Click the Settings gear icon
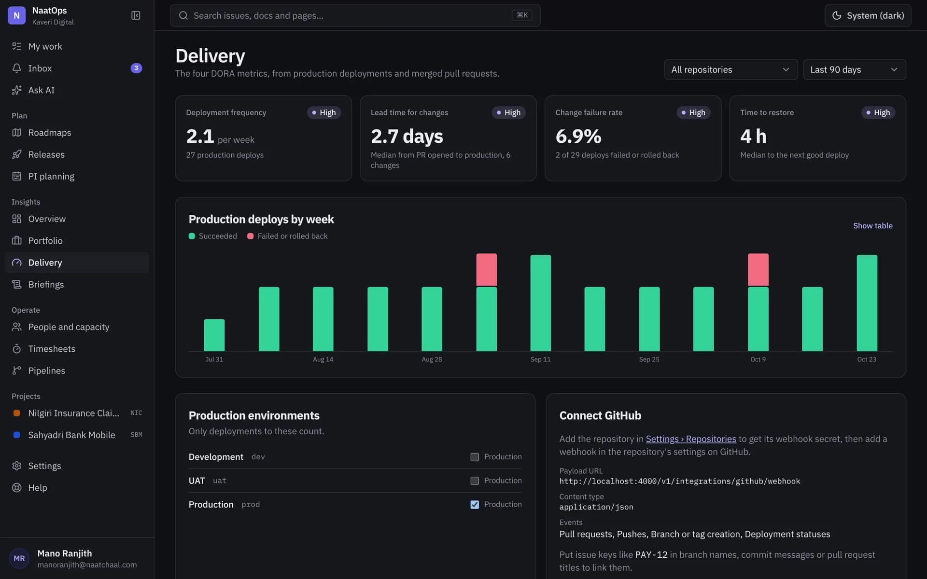 pyautogui.click(x=17, y=466)
